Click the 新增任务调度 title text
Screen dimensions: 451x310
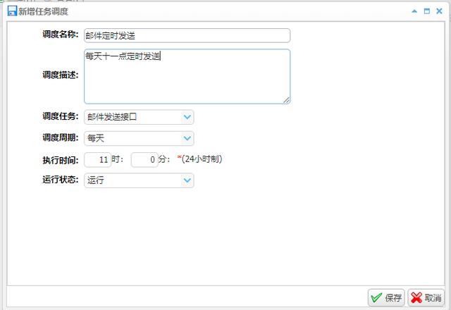pyautogui.click(x=44, y=11)
